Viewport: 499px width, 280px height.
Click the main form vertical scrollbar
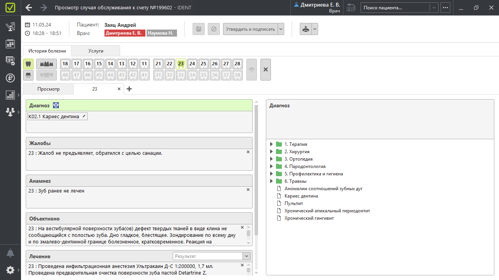click(x=256, y=170)
